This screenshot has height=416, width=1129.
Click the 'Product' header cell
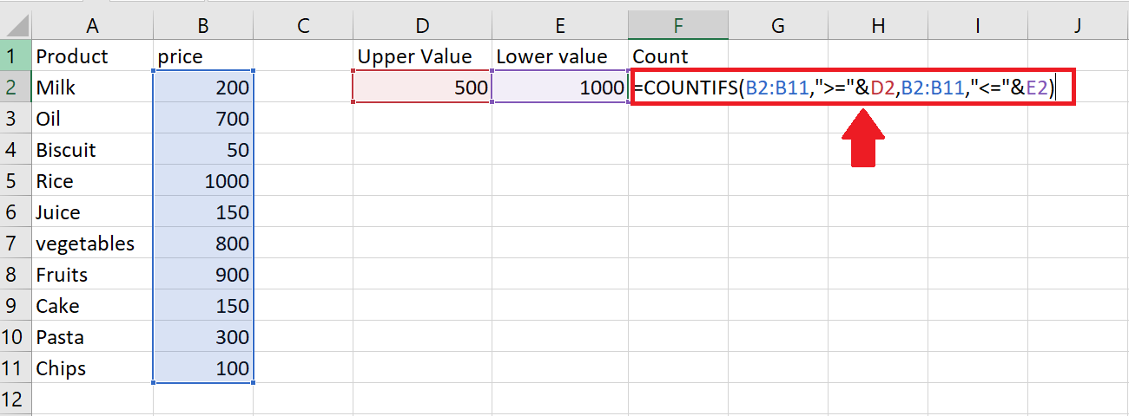pyautogui.click(x=92, y=56)
